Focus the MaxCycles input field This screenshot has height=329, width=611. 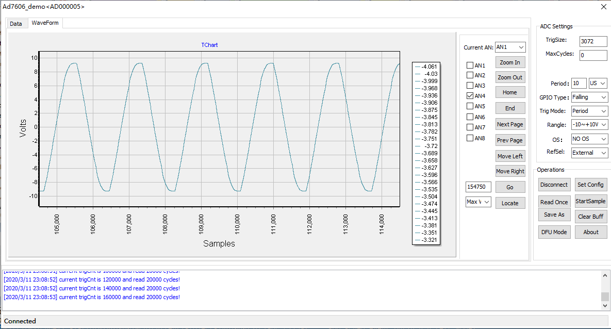(593, 55)
